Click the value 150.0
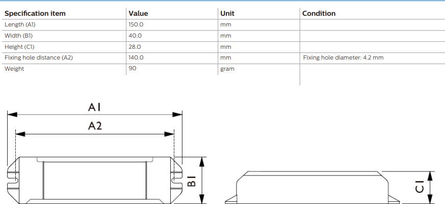Screen dimensions: 445x204 tap(136, 24)
